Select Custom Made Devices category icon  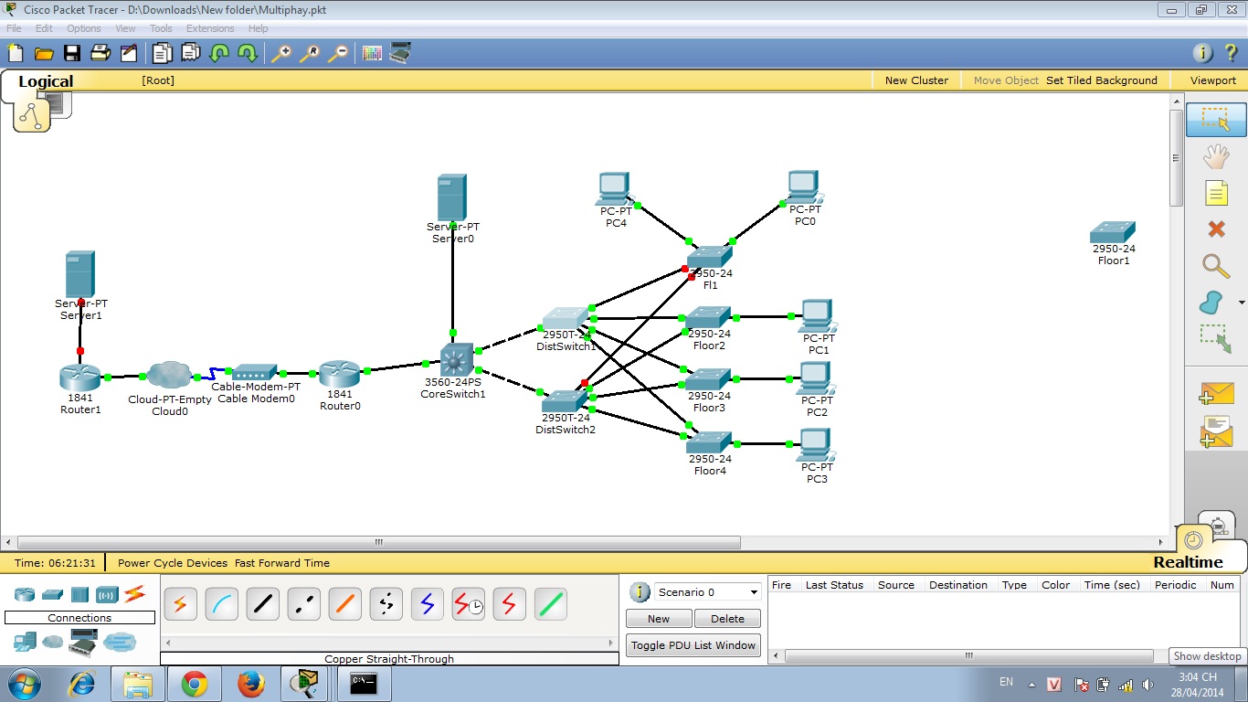(x=83, y=643)
